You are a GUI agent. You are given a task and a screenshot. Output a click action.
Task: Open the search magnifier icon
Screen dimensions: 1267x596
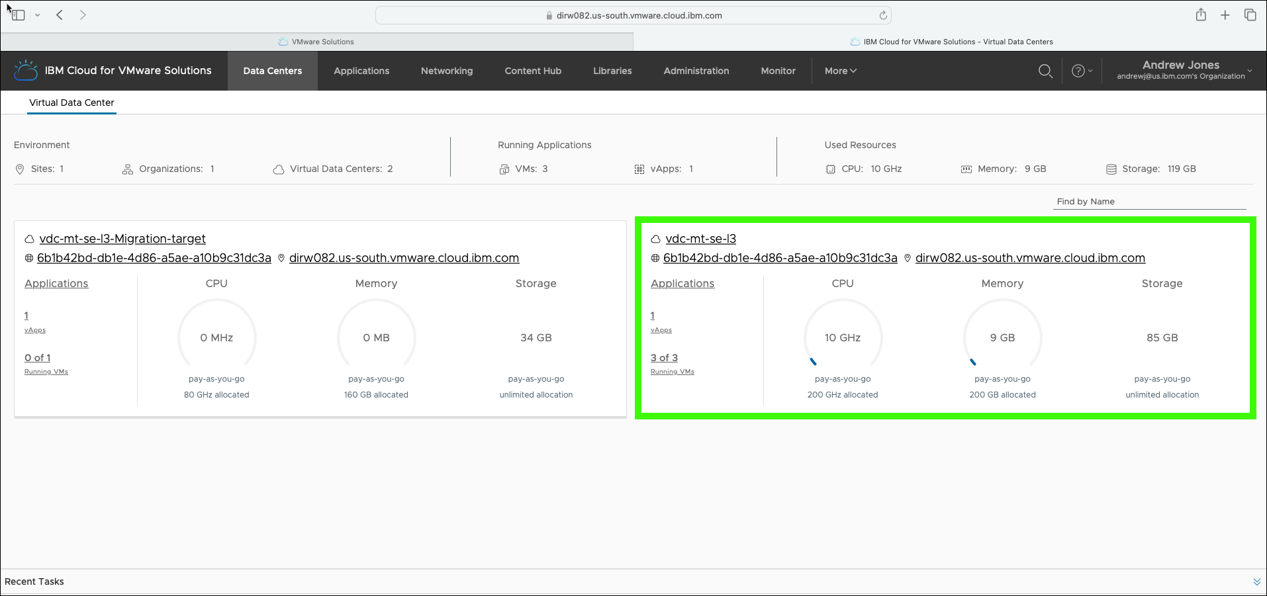pyautogui.click(x=1045, y=71)
